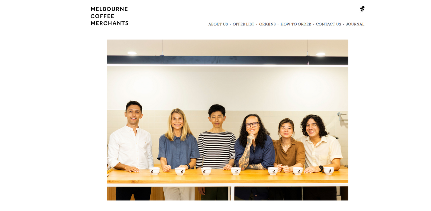Open the Offer List menu item
This screenshot has height=211, width=431.
tap(244, 24)
